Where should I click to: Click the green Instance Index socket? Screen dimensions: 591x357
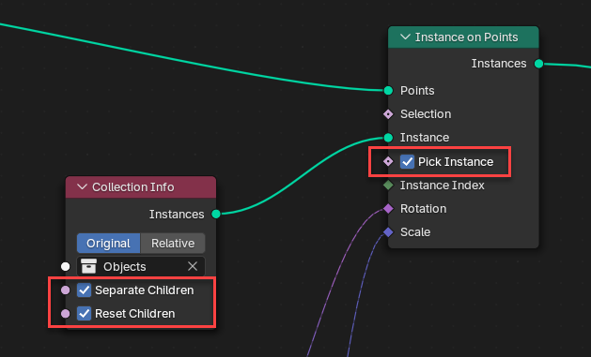pyautogui.click(x=388, y=185)
